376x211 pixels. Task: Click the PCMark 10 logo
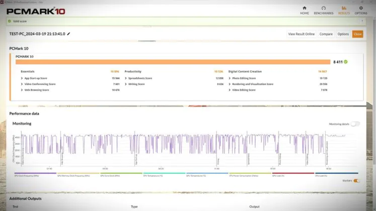click(x=36, y=11)
